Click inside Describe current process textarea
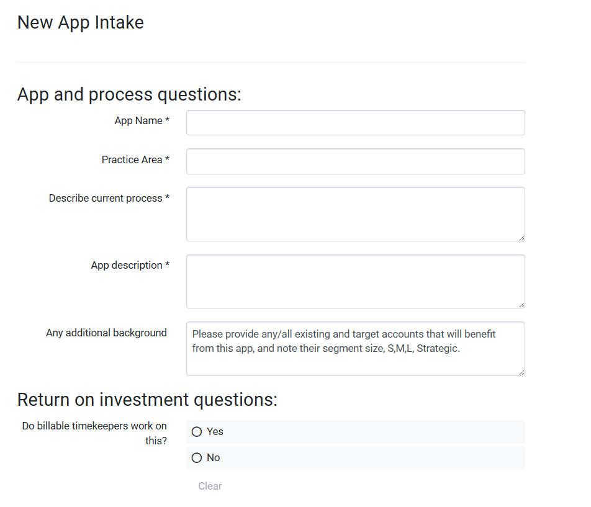 pyautogui.click(x=356, y=214)
